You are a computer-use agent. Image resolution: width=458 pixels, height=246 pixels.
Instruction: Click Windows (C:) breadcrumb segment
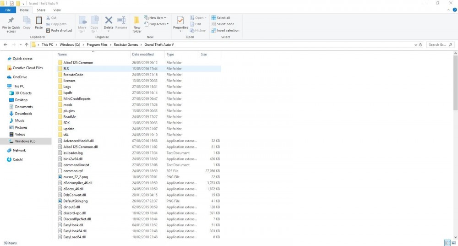pyautogui.click(x=70, y=45)
